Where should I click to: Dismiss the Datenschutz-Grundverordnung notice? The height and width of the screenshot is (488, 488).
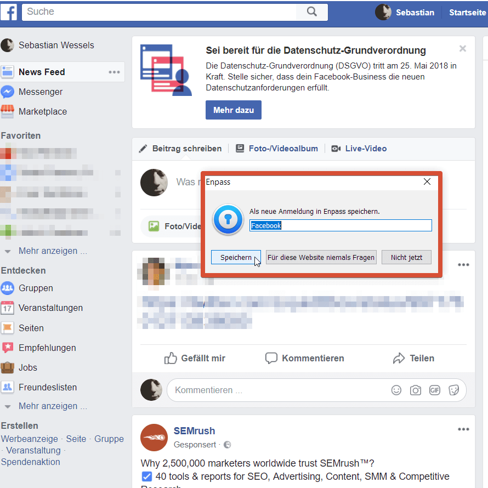pyautogui.click(x=462, y=49)
